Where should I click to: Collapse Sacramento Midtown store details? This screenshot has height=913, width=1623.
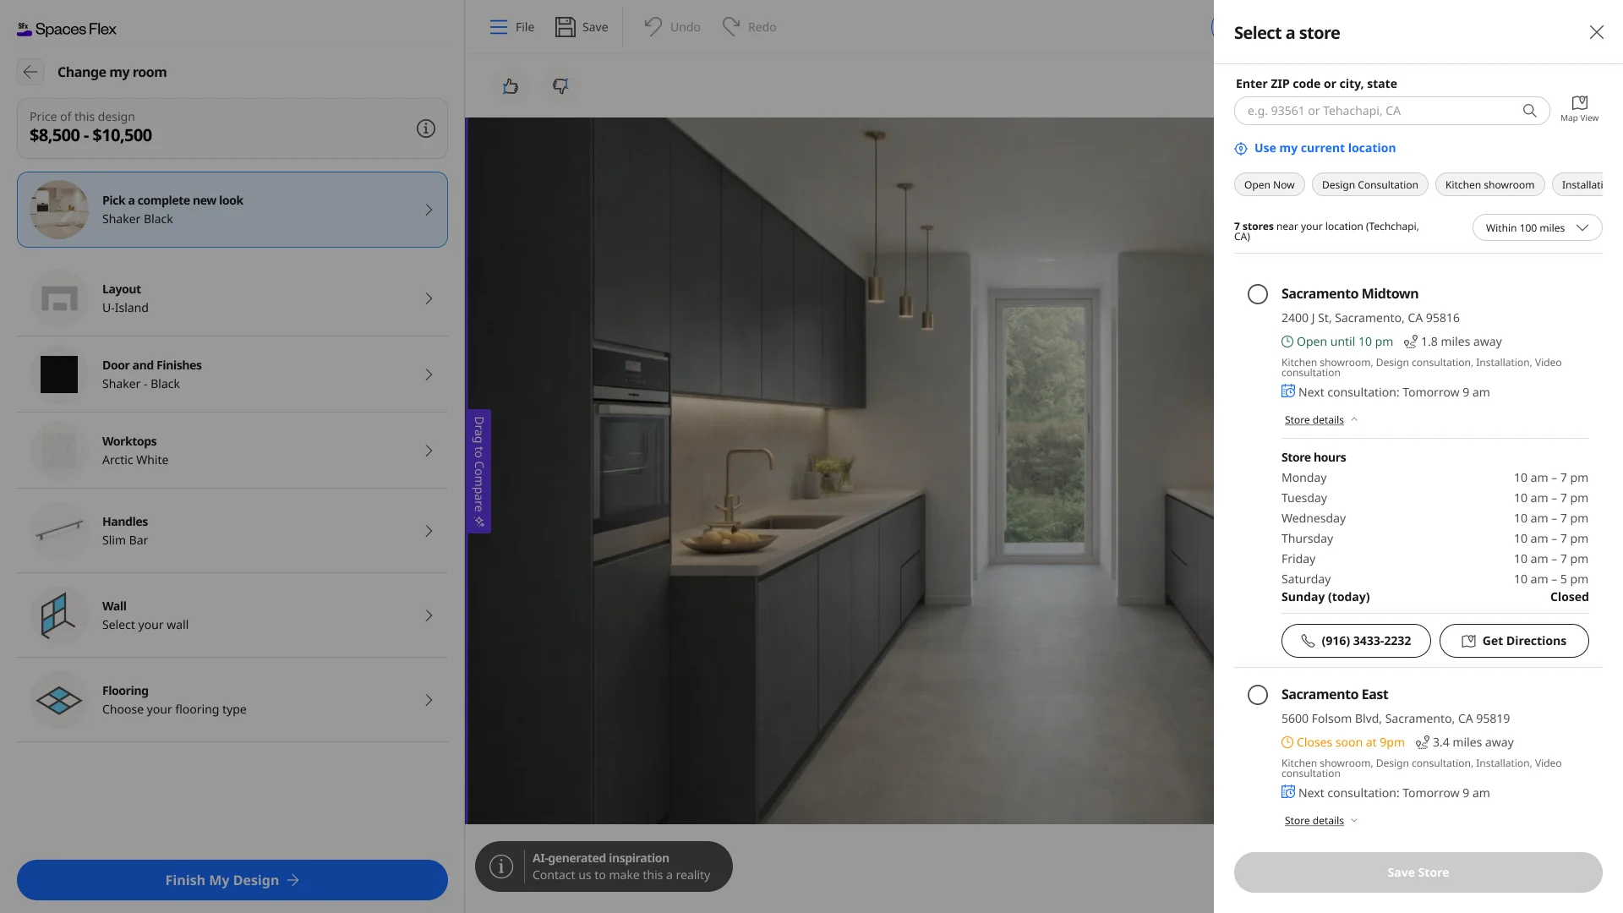[x=1321, y=420]
